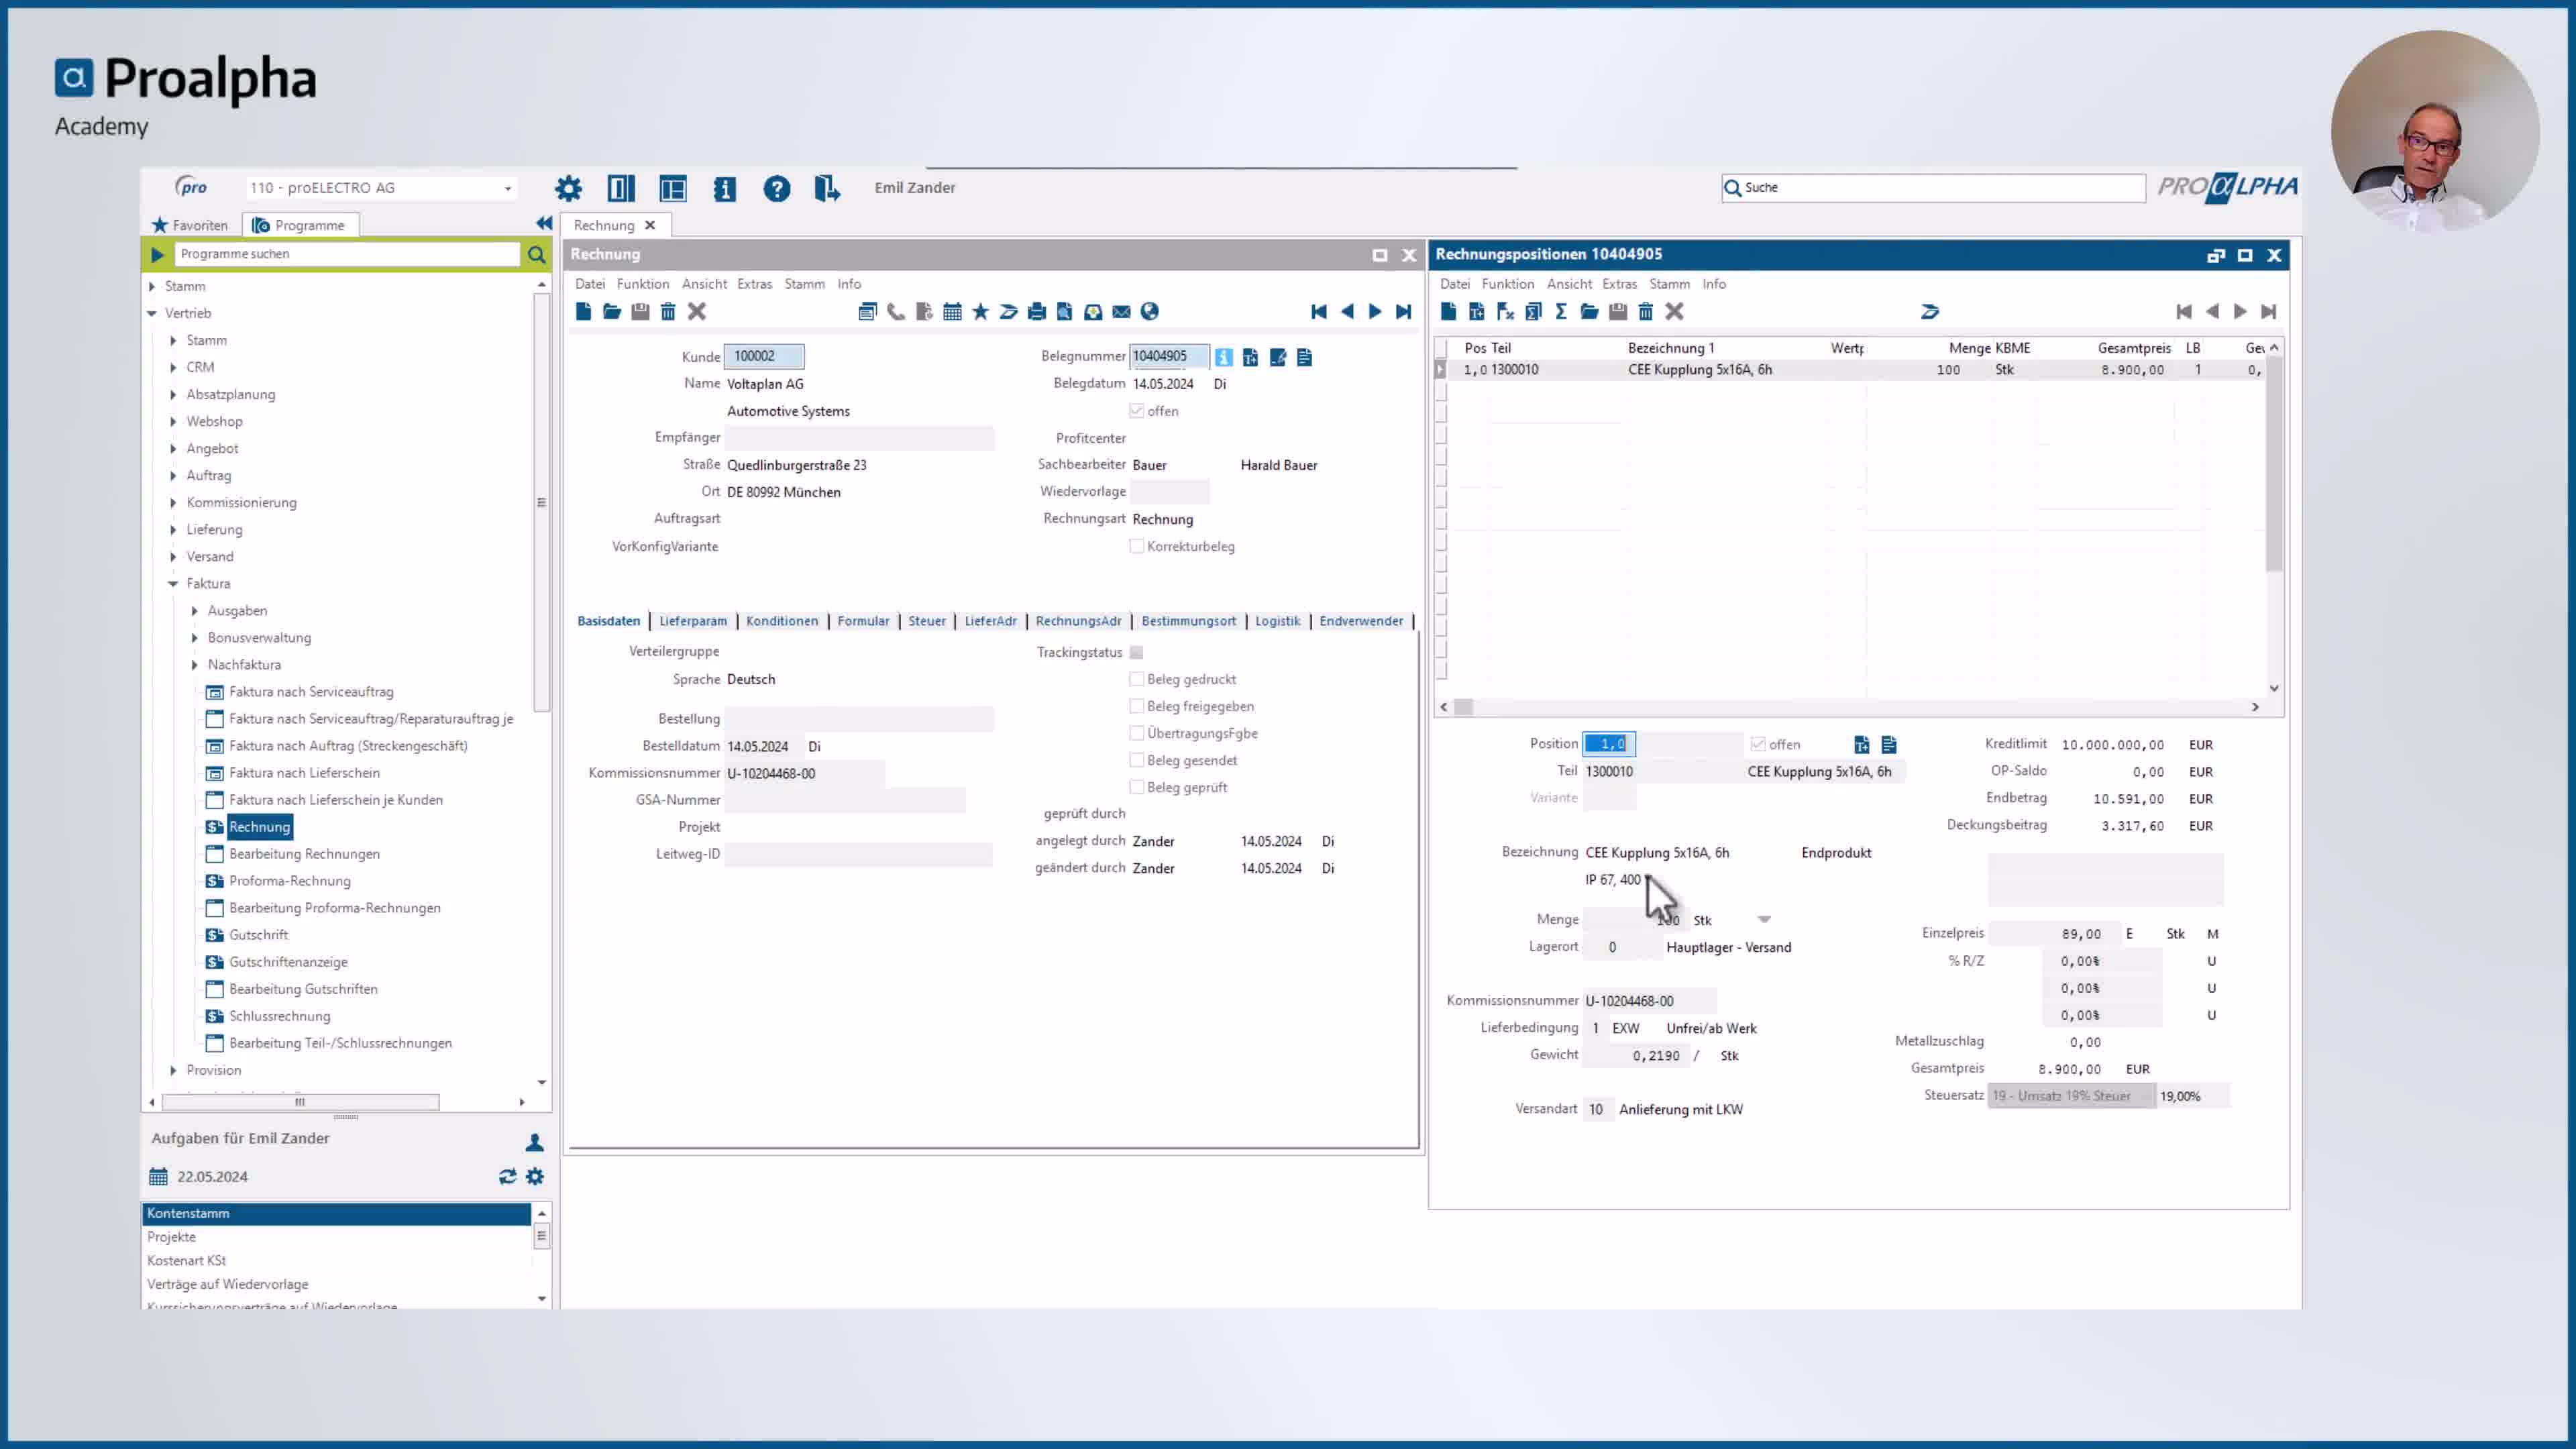Click new document icon in Rechnung toolbar

coord(583,312)
